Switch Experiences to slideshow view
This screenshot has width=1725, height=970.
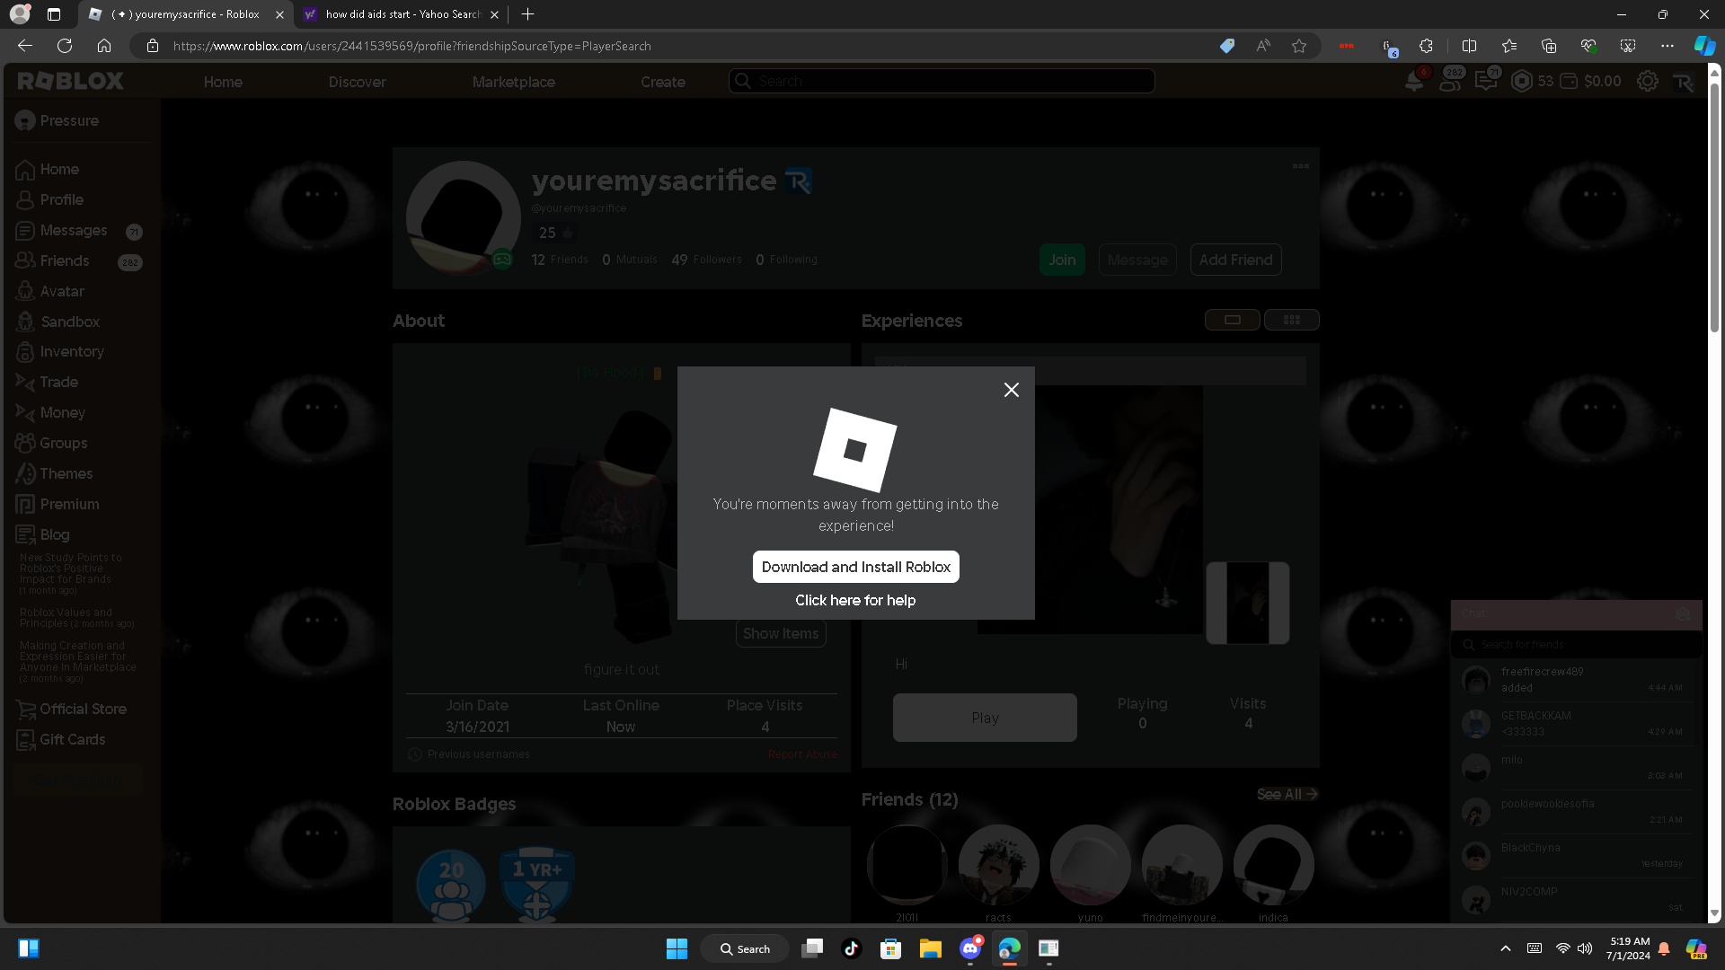point(1233,320)
